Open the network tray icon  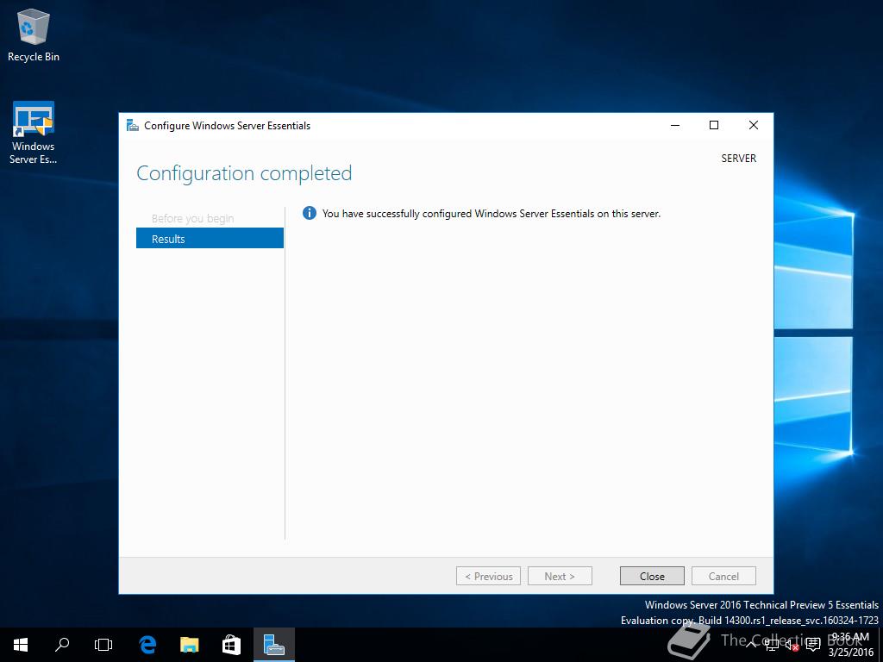click(x=772, y=645)
